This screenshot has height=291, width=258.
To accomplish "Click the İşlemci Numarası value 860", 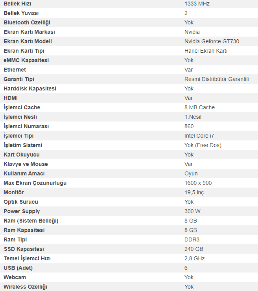I will [x=189, y=126].
